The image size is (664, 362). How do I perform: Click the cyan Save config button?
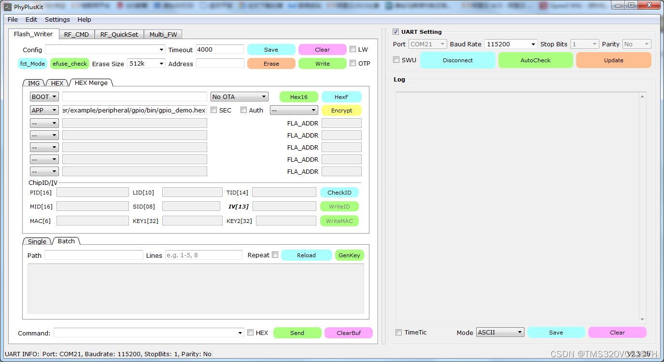coord(271,50)
